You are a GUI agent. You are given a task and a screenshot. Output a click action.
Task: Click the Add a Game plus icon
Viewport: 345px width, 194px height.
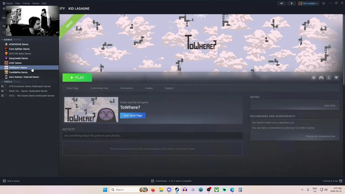[x=4, y=181]
